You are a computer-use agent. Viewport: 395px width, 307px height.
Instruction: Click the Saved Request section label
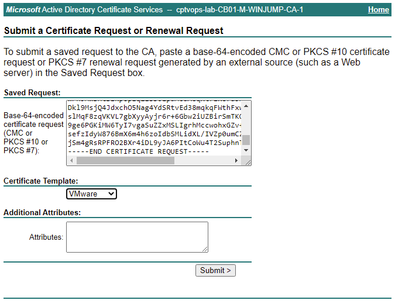[x=32, y=92]
